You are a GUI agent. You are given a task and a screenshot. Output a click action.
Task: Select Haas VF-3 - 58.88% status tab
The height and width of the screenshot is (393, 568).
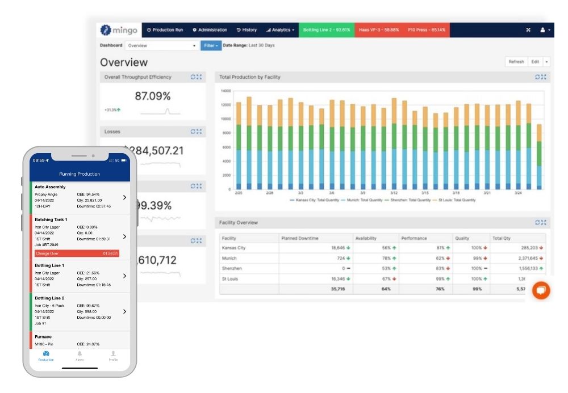click(x=379, y=30)
